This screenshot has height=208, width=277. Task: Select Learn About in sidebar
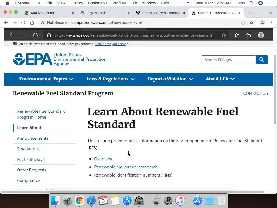(x=29, y=128)
